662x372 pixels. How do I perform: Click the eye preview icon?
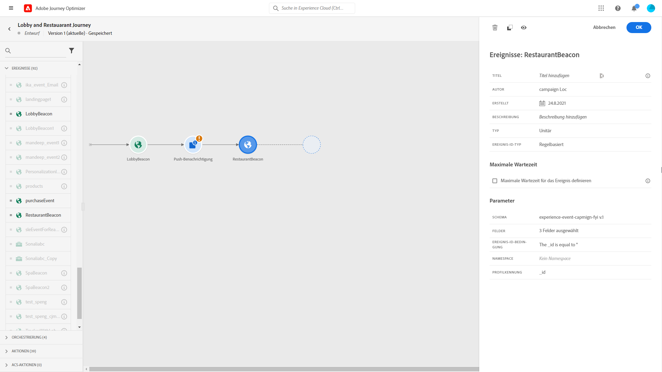(x=524, y=28)
